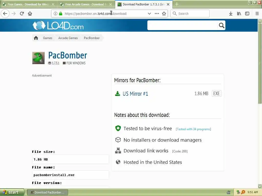Click the orange magnifier tray icon

pyautogui.click(x=243, y=192)
